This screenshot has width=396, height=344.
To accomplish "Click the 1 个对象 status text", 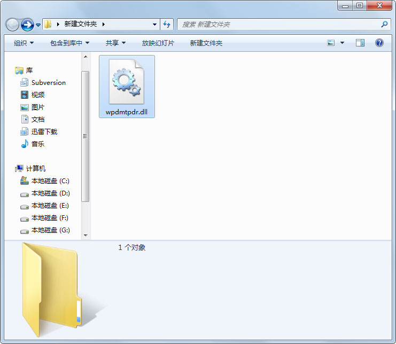I will (132, 247).
